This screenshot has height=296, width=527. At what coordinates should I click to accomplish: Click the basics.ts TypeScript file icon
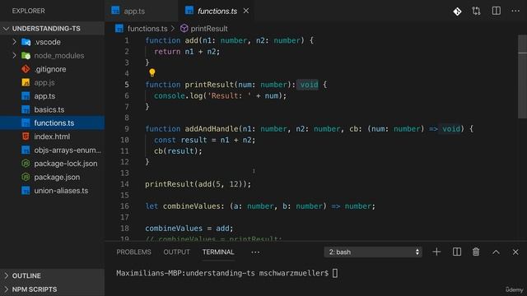click(26, 109)
